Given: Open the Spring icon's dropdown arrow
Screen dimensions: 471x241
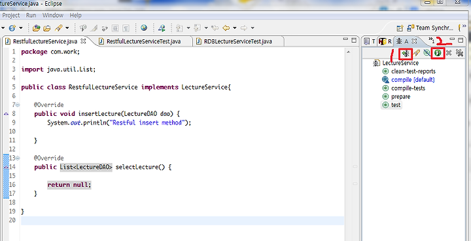Looking at the screenshot, I should (x=21, y=28).
